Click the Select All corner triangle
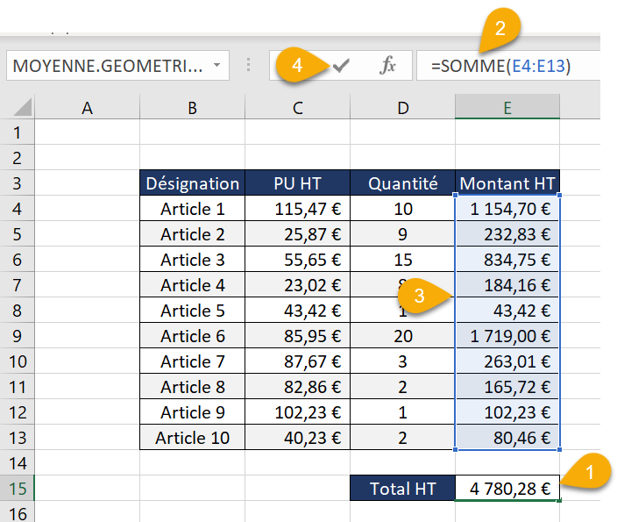 tap(22, 107)
